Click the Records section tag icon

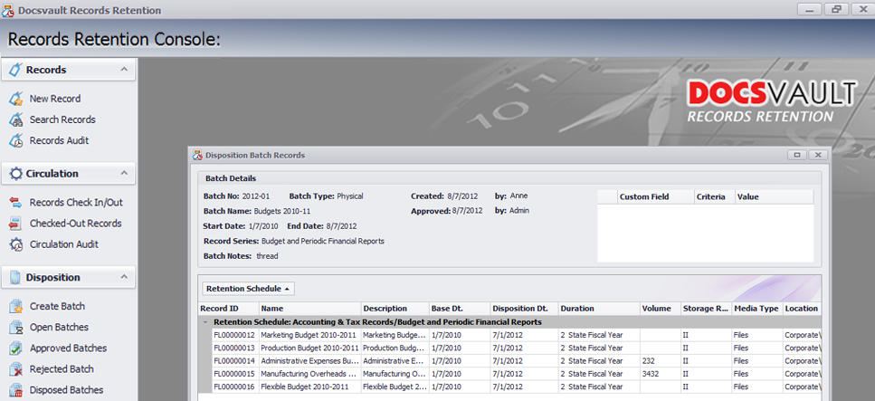(15, 70)
